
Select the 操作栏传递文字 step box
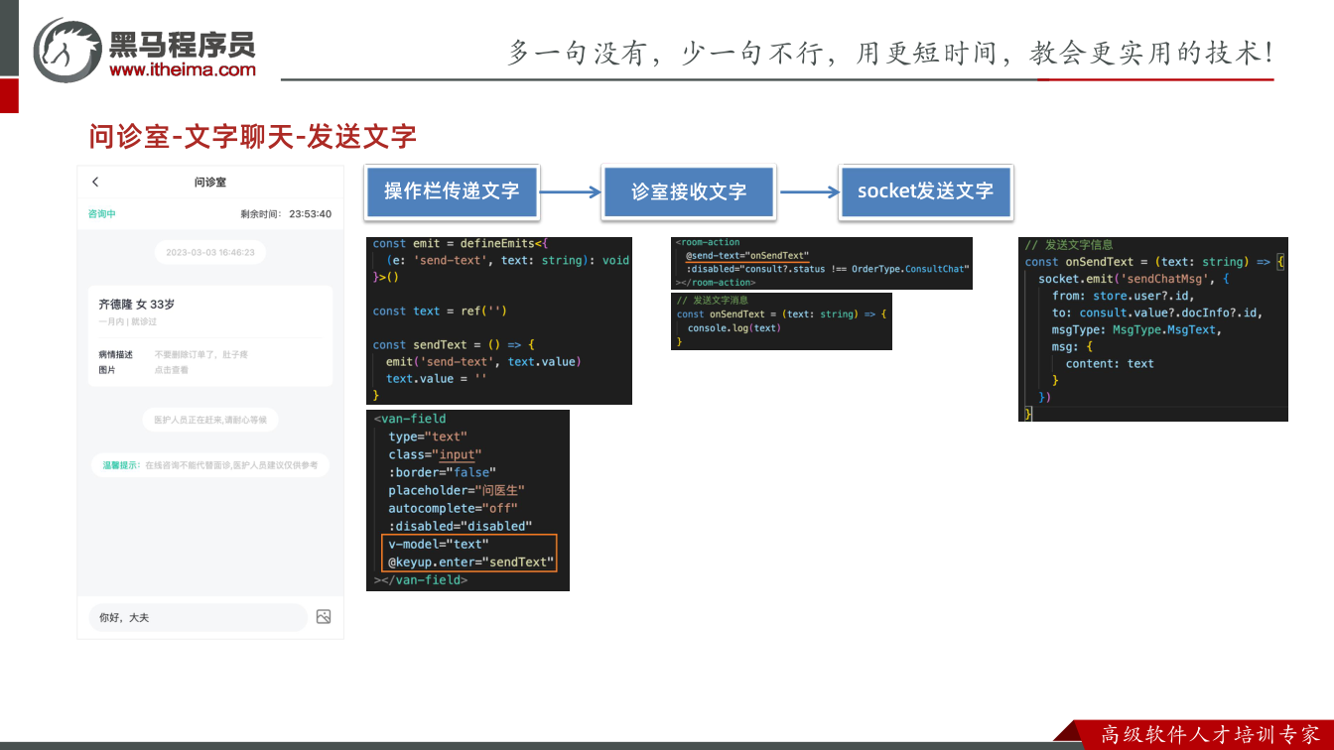point(452,191)
